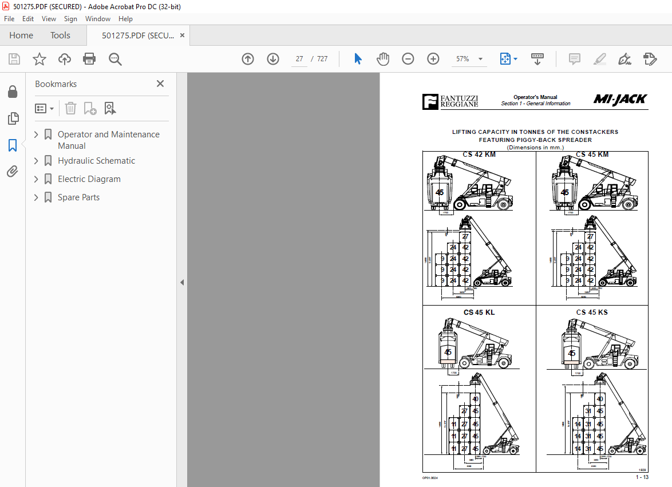Open the Window menu
The width and height of the screenshot is (672, 487).
98,19
